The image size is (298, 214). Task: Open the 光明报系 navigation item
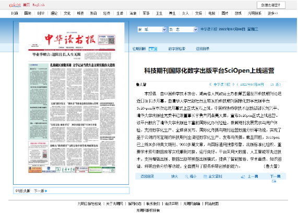(x=255, y=13)
